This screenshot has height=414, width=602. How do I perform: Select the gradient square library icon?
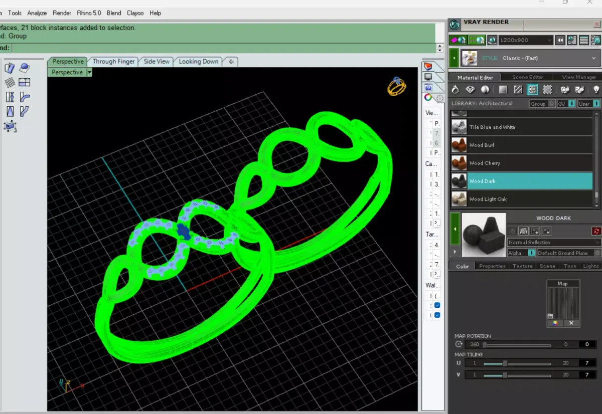[503, 90]
